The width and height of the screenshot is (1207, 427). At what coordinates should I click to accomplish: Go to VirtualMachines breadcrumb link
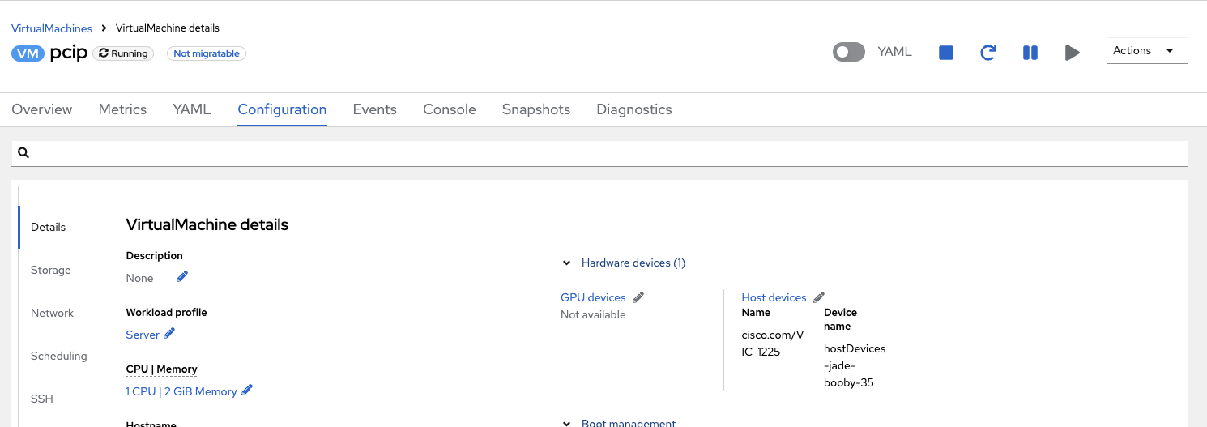[x=52, y=28]
